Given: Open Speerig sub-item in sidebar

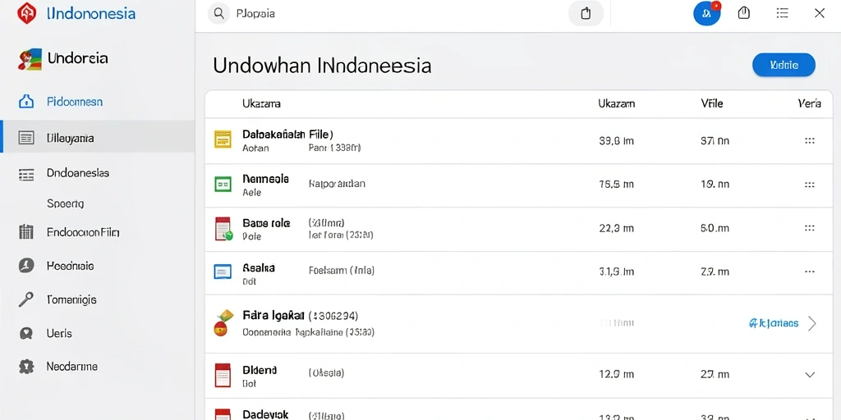Looking at the screenshot, I should [x=66, y=203].
